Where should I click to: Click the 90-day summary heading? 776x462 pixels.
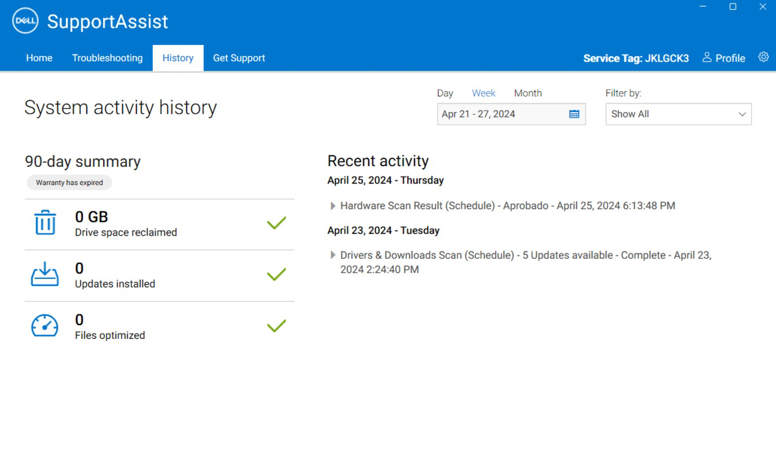tap(83, 162)
